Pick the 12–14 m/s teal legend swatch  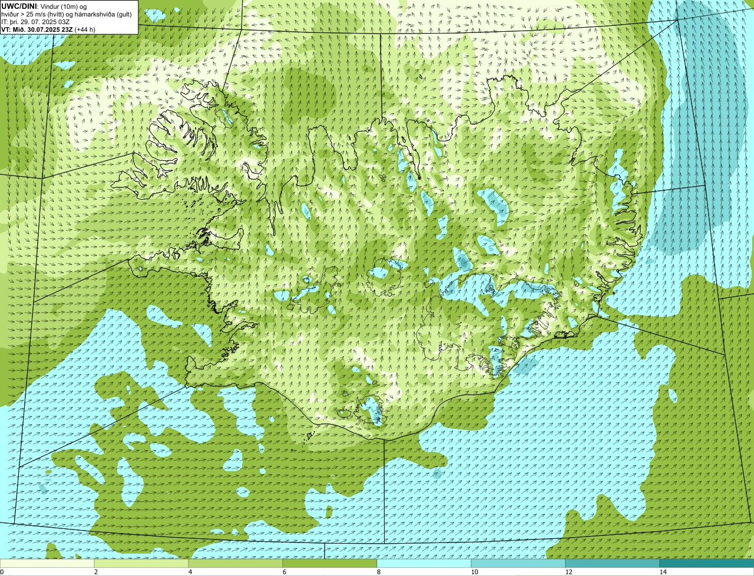coord(613,563)
